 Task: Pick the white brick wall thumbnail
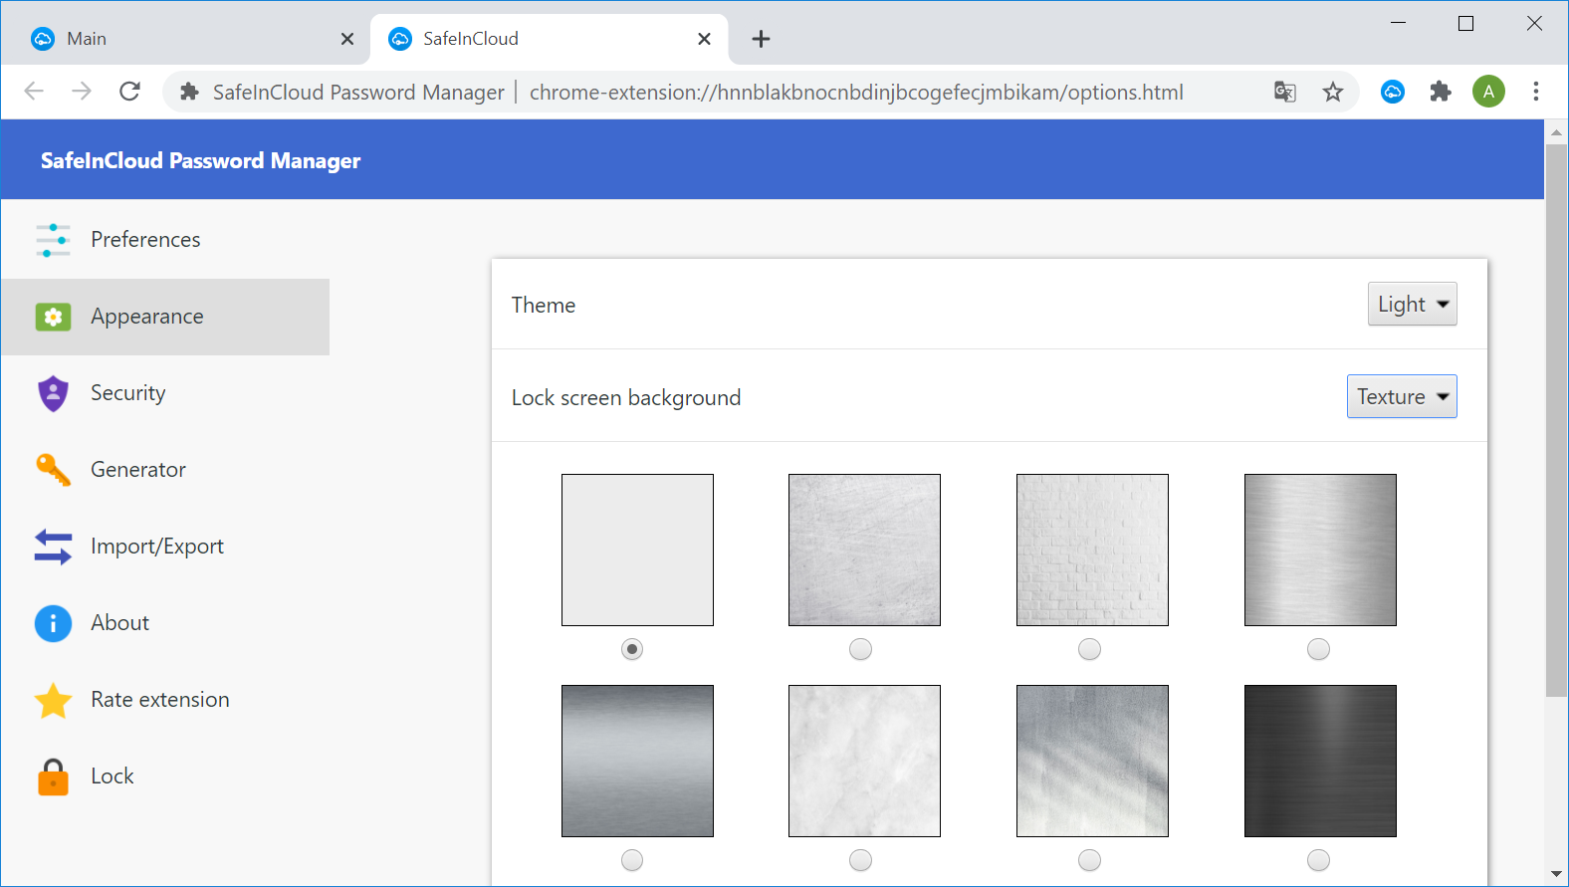pos(1092,550)
